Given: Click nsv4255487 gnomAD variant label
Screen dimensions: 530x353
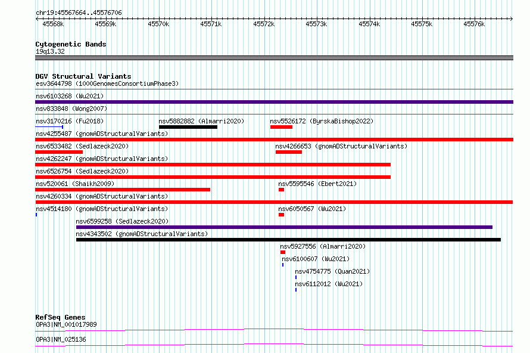Looking at the screenshot, I should (102, 134).
